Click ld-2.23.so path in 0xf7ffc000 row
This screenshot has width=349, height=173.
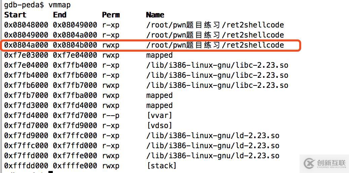click(x=213, y=146)
